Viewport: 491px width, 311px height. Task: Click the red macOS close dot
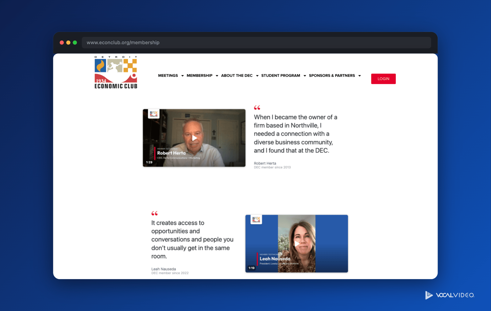pyautogui.click(x=62, y=43)
